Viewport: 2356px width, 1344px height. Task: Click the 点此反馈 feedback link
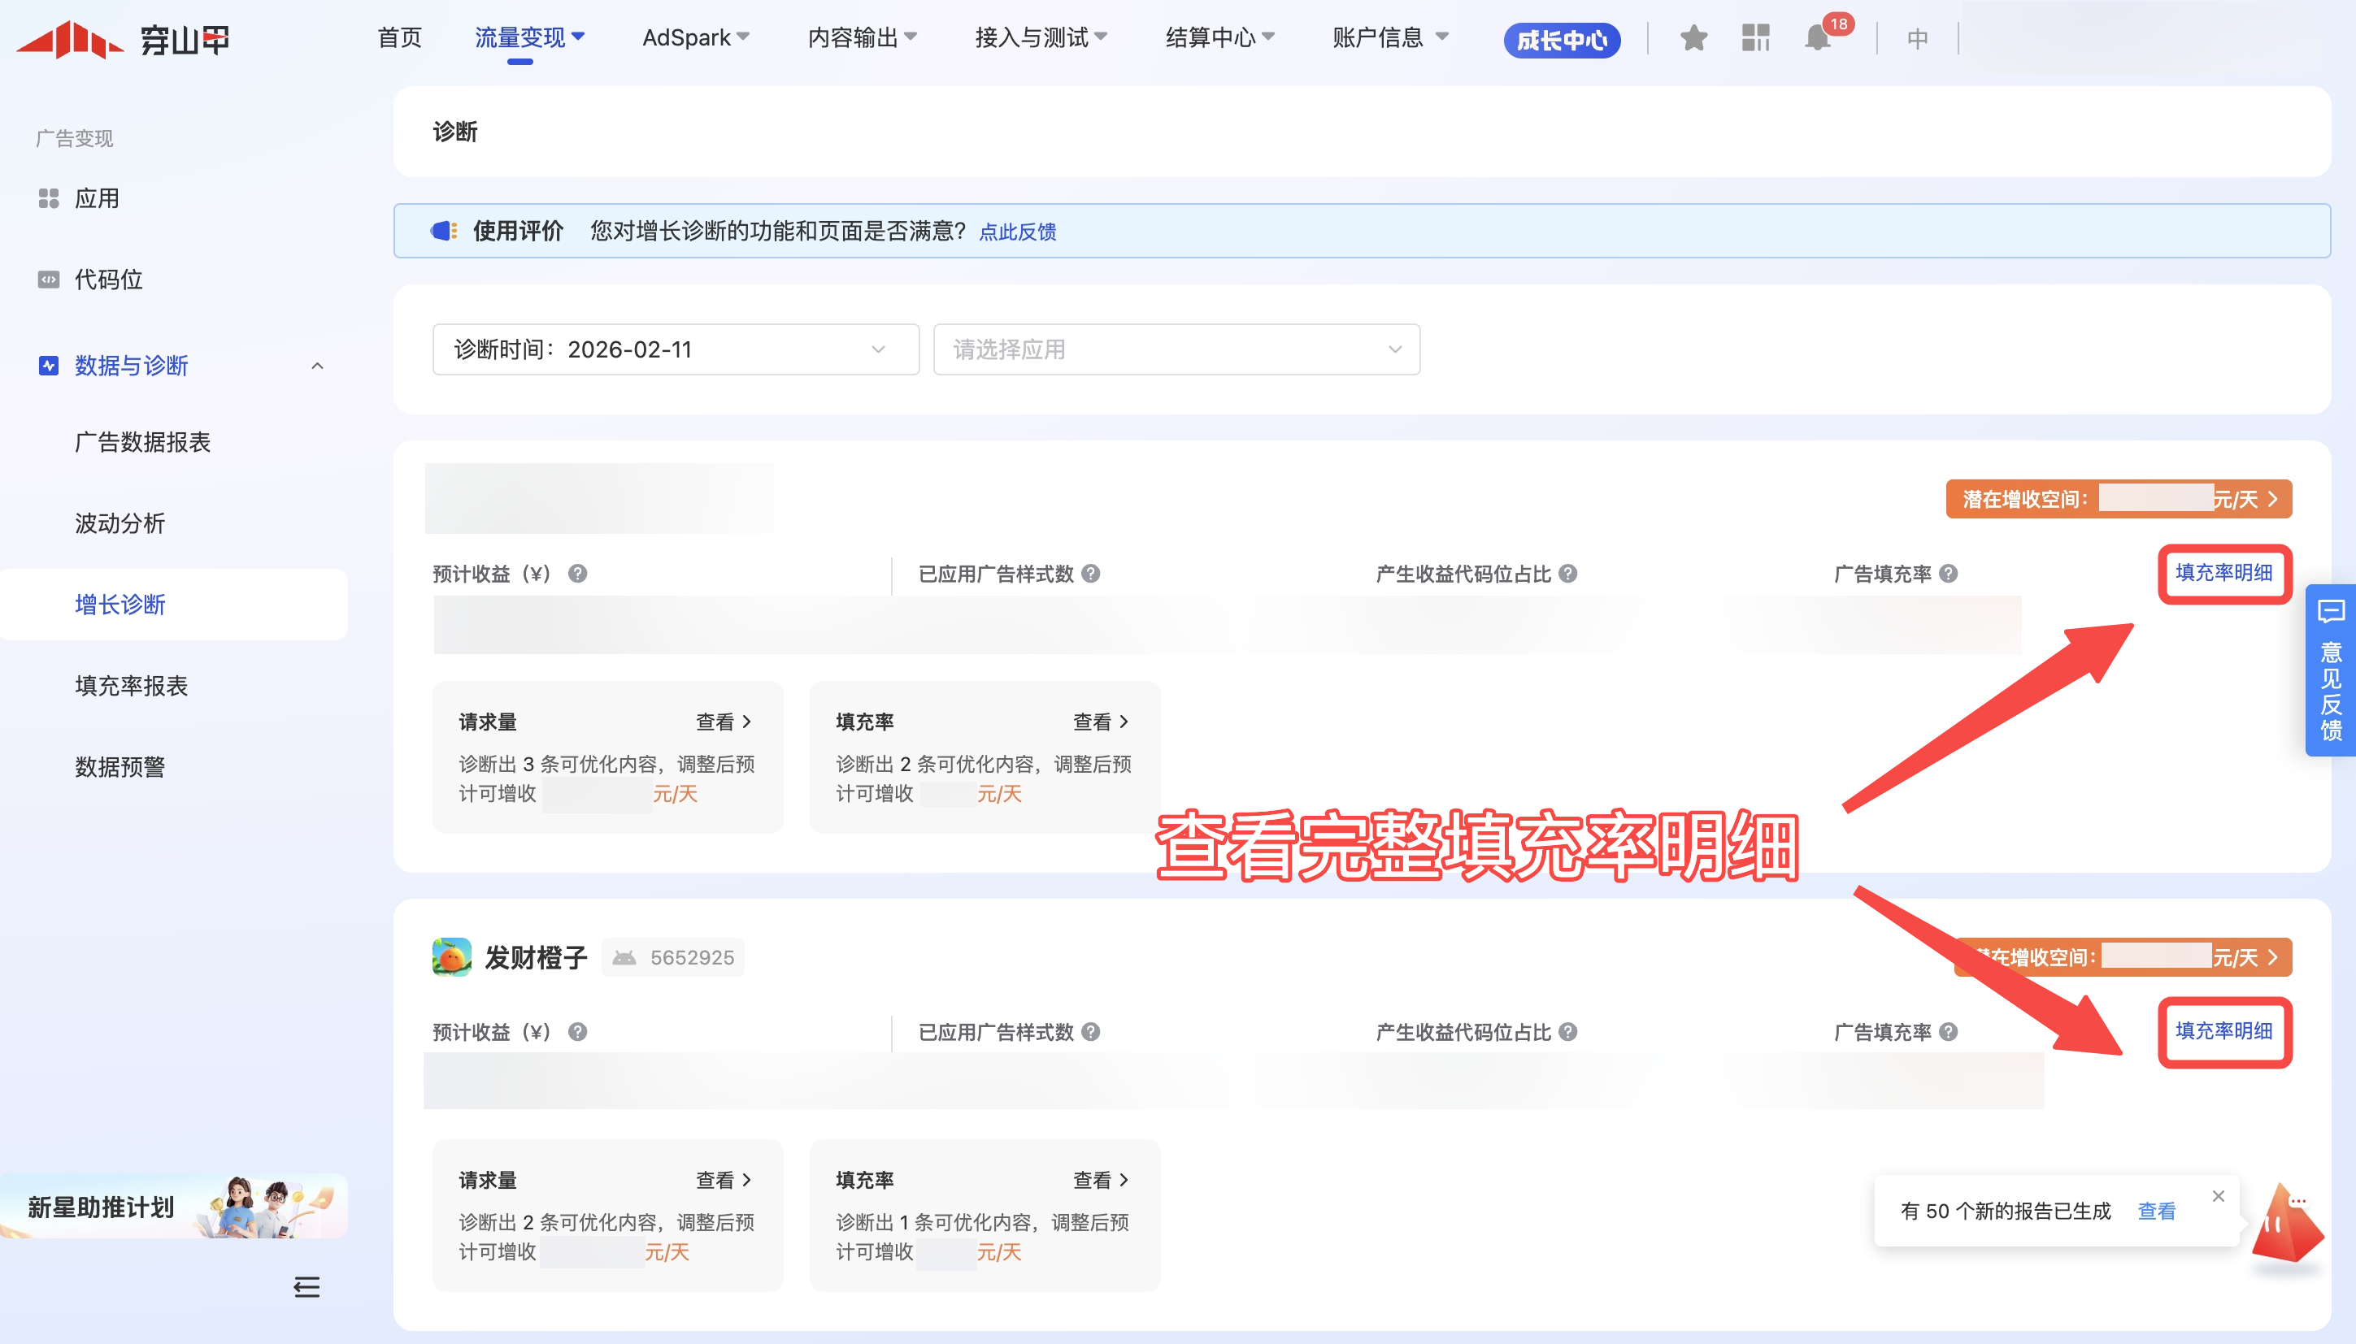click(x=1017, y=232)
